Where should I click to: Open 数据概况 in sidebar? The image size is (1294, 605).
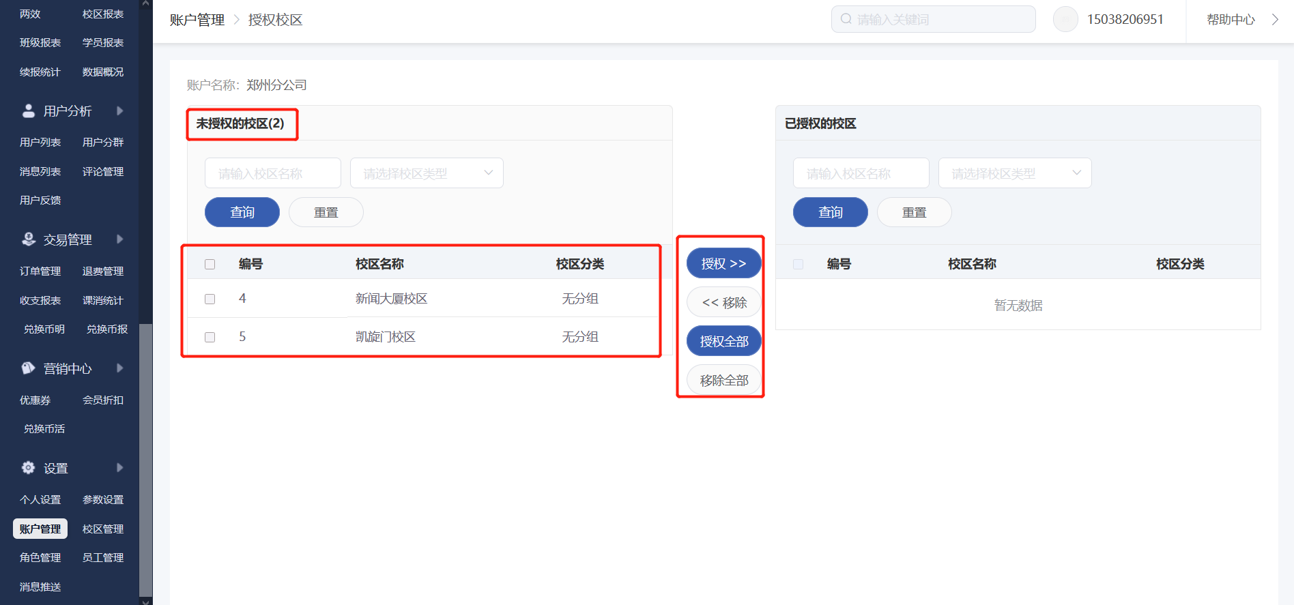point(103,72)
